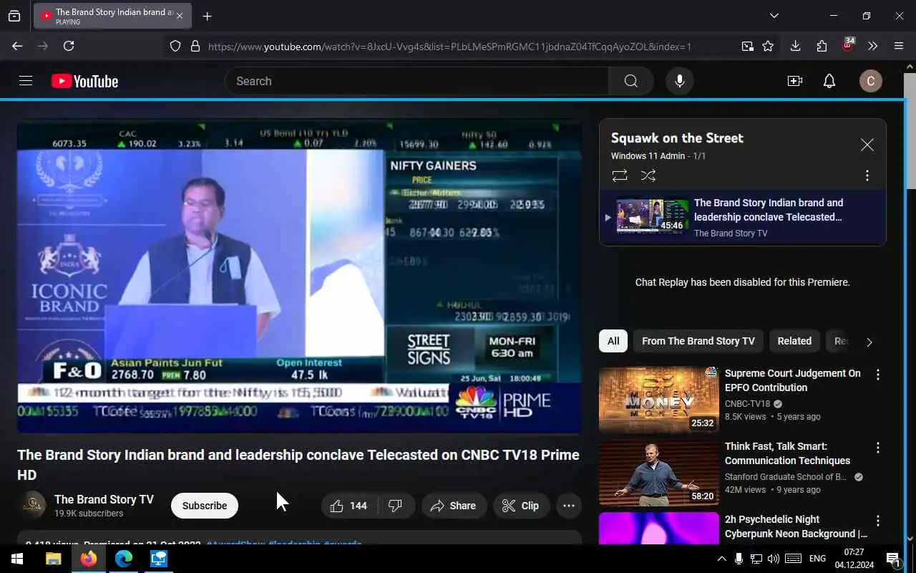Like the video with 144 likes
The height and width of the screenshot is (573, 916).
(349, 506)
